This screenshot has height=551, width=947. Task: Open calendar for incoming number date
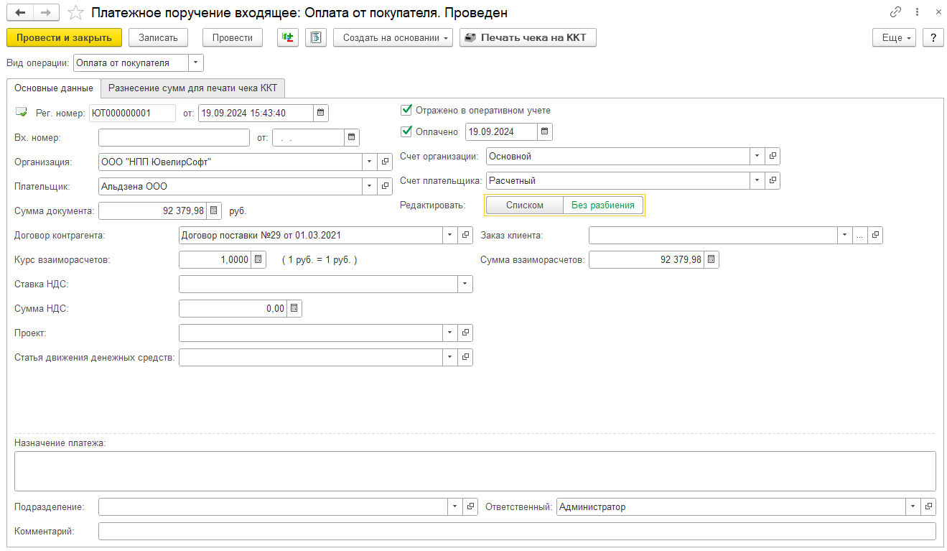click(351, 137)
